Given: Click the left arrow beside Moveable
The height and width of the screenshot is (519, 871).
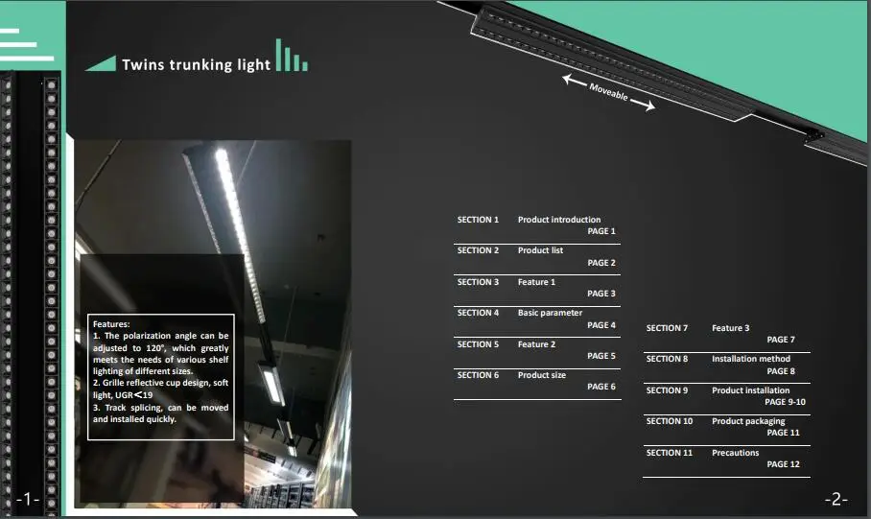Looking at the screenshot, I should tap(574, 82).
